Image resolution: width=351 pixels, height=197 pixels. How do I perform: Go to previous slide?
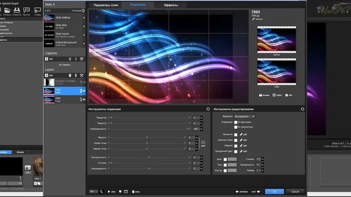(x=242, y=192)
